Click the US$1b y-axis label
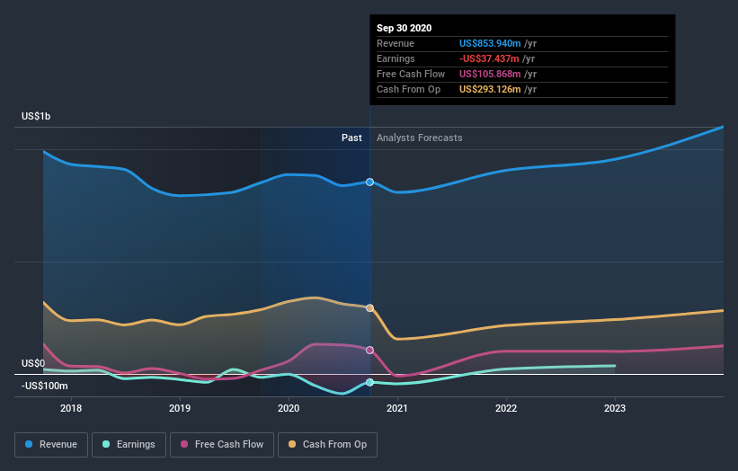The width and height of the screenshot is (738, 471). [36, 116]
